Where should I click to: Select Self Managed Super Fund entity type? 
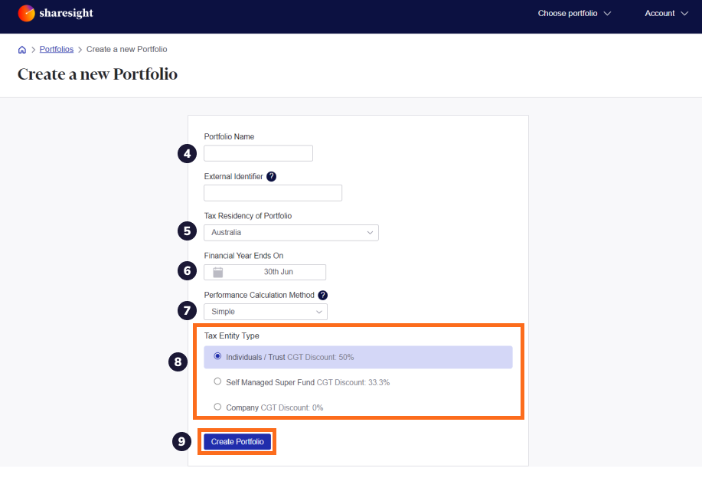pyautogui.click(x=217, y=381)
